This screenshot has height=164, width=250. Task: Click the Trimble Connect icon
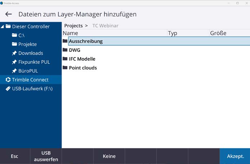(8, 80)
